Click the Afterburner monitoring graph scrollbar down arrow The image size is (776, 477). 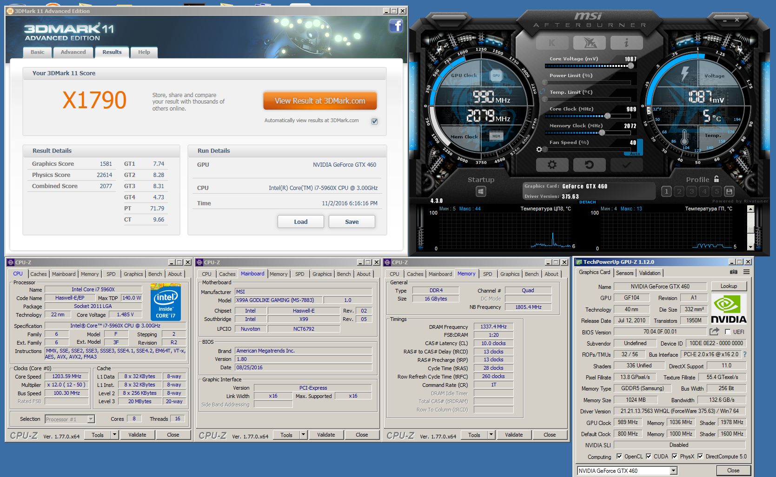coord(750,247)
